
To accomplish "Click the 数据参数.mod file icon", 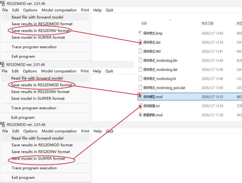I will [x=140, y=115].
